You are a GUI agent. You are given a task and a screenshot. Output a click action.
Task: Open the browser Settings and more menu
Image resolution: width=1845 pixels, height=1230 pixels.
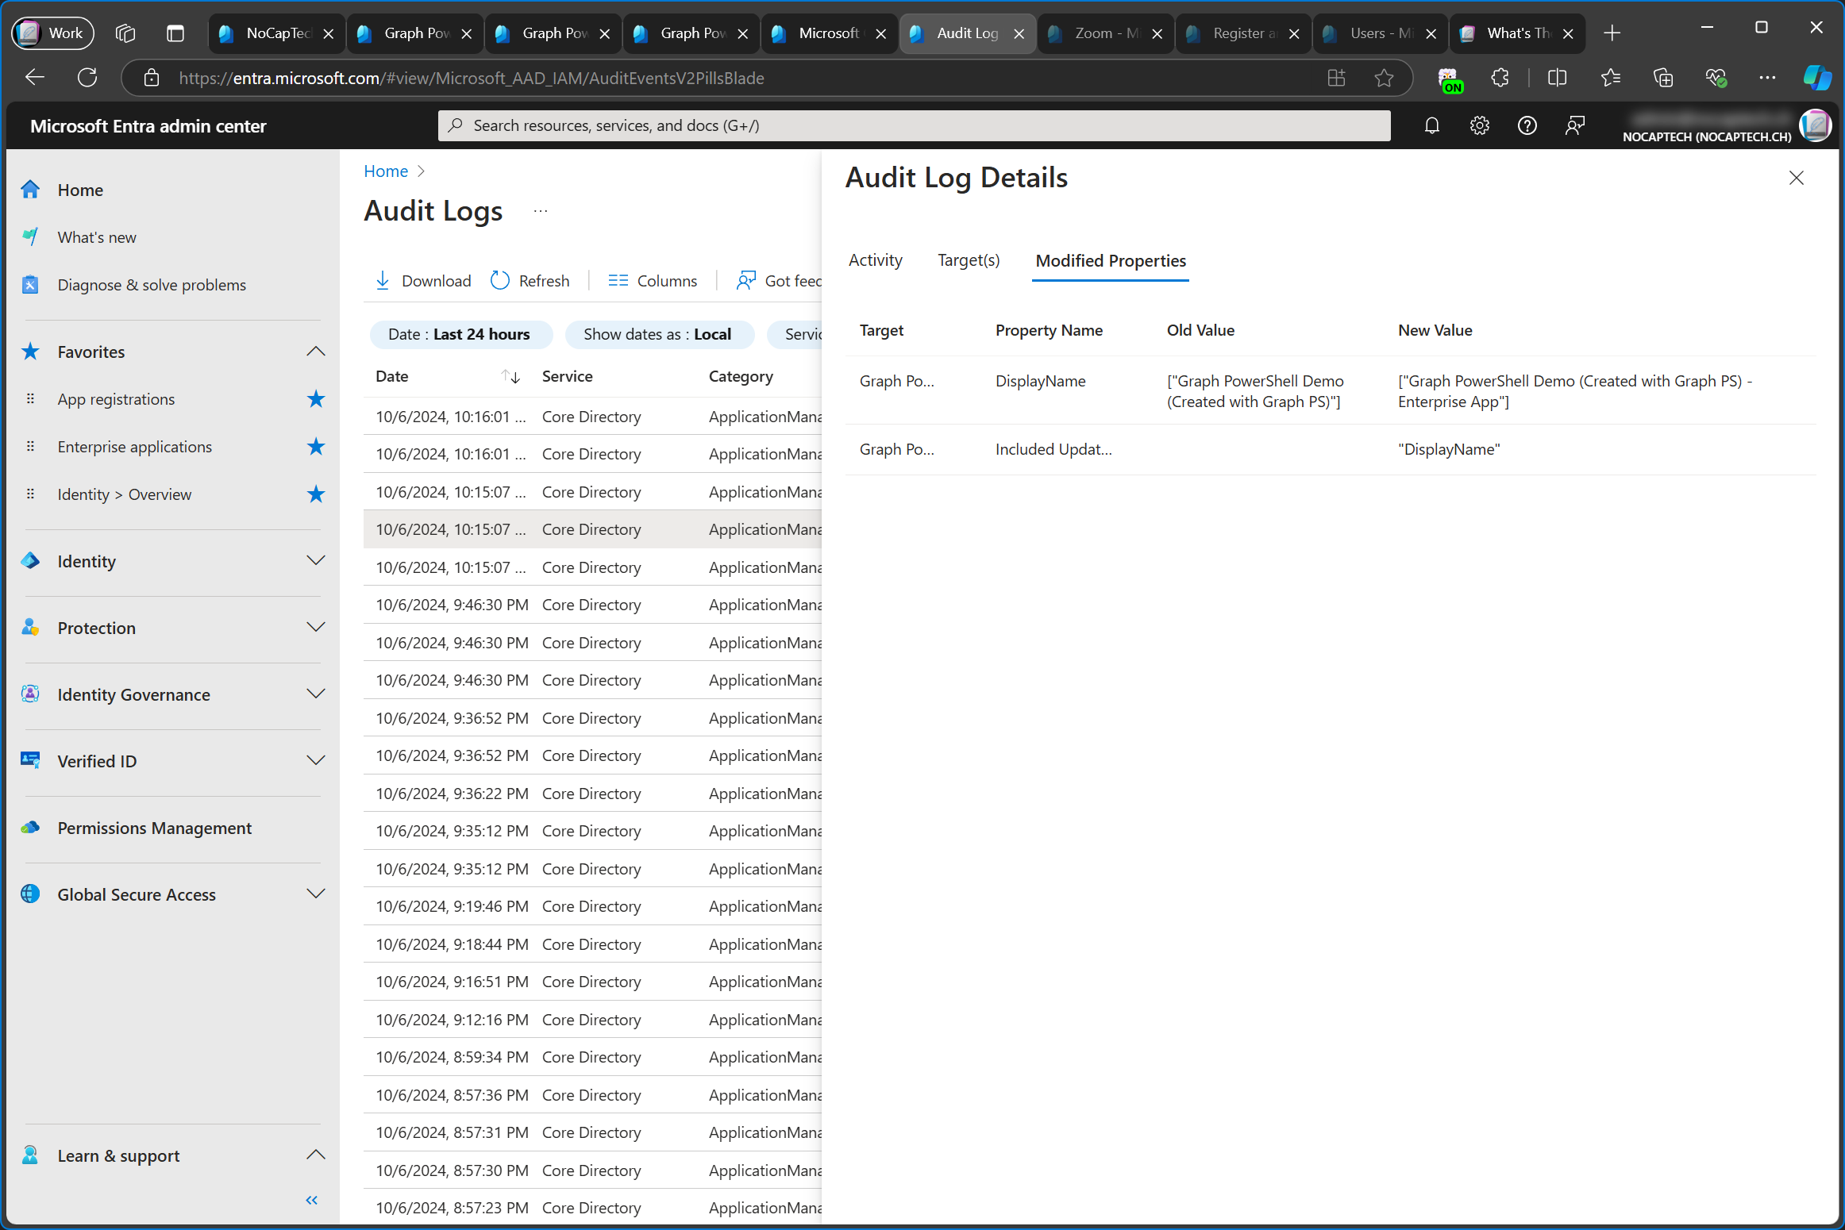pyautogui.click(x=1767, y=78)
